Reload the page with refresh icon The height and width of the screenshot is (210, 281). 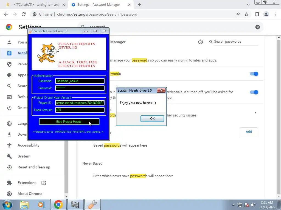pos(24,14)
